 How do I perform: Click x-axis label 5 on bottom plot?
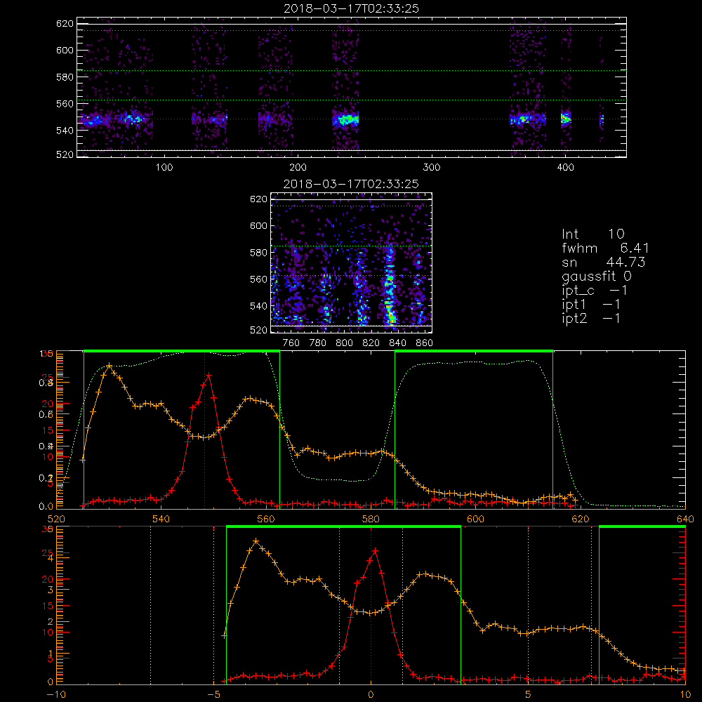click(x=529, y=695)
